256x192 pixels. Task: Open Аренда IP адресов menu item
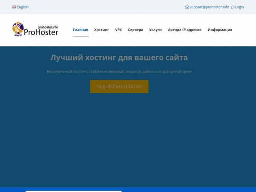(x=185, y=30)
